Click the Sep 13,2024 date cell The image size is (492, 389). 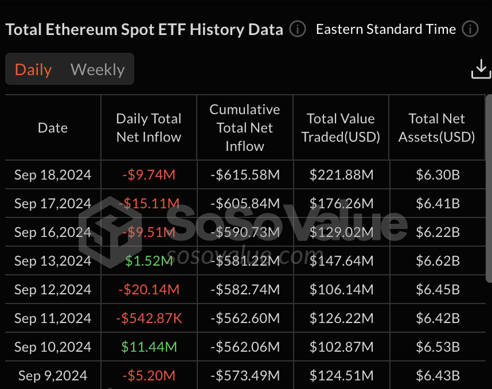pos(53,261)
